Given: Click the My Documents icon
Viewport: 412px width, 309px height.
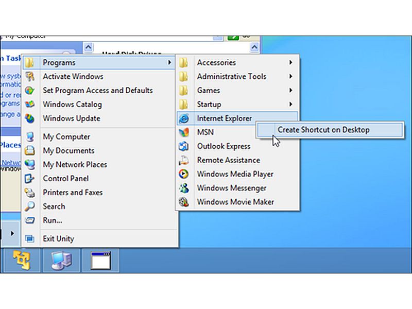Looking at the screenshot, I should tap(29, 150).
